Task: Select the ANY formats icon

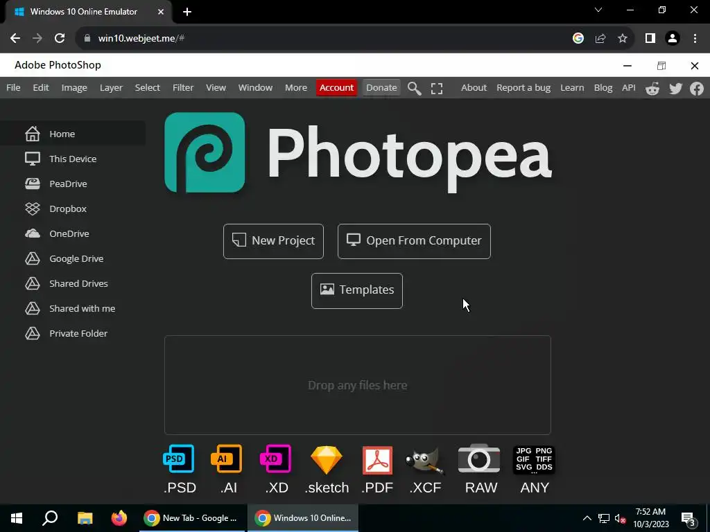Action: (534, 460)
